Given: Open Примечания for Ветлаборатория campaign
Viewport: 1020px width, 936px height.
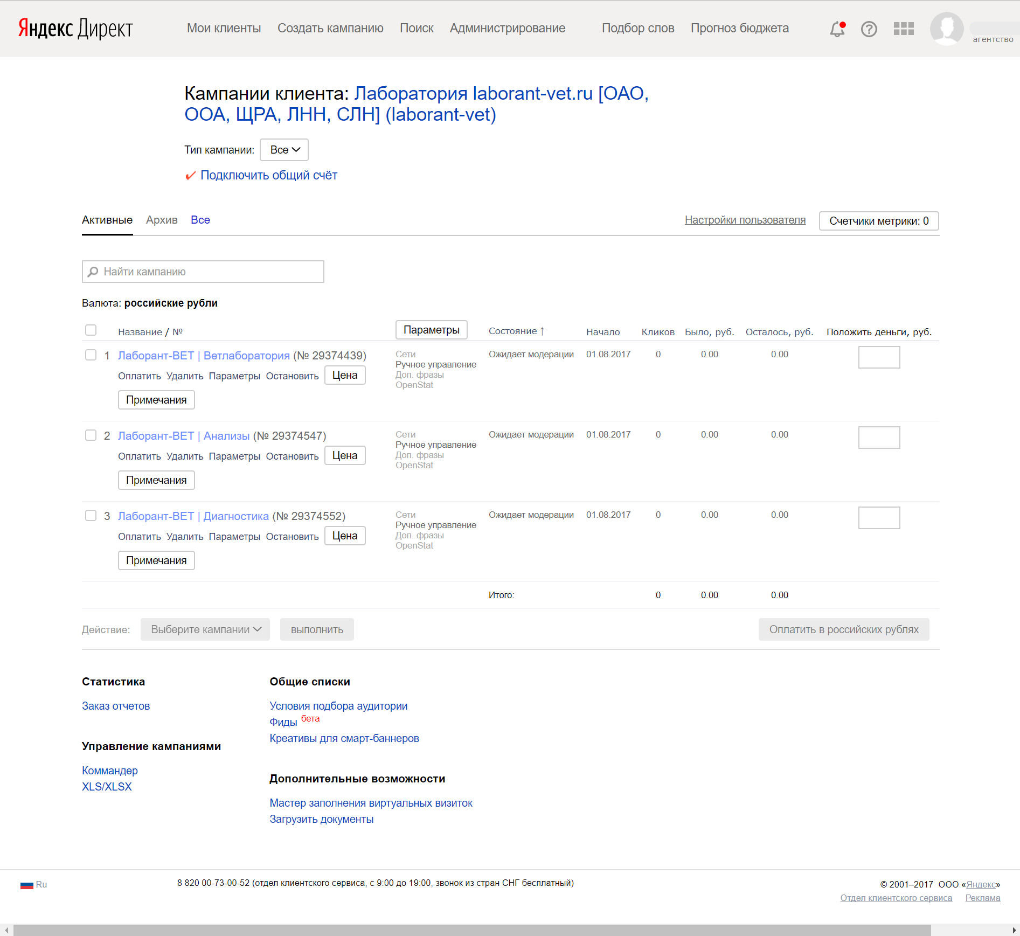Looking at the screenshot, I should pos(156,400).
